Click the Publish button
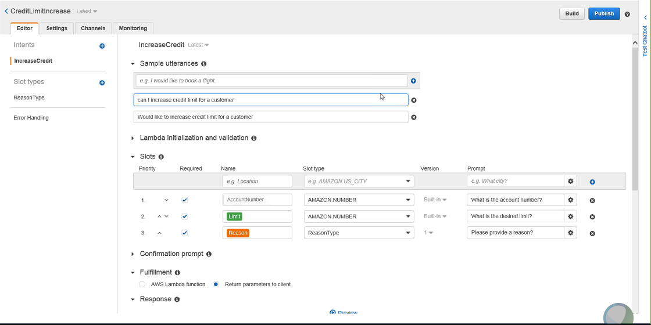This screenshot has width=651, height=325. 603,13
